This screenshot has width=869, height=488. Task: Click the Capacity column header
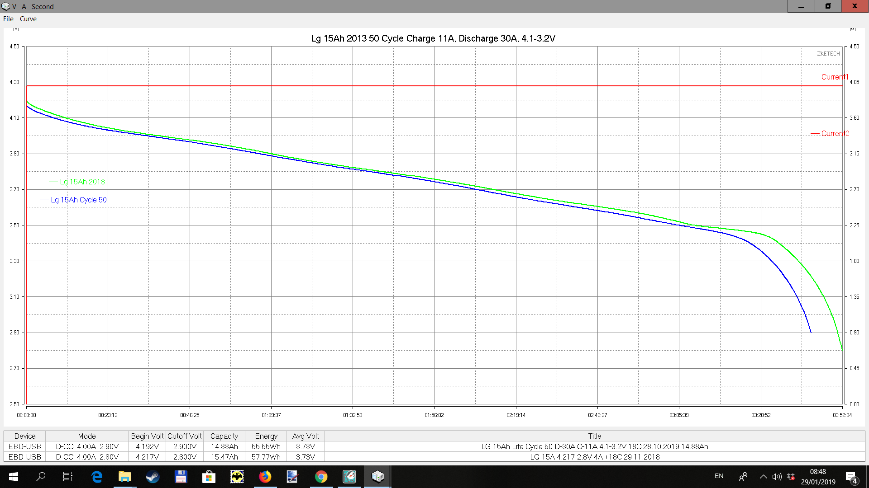pos(224,436)
